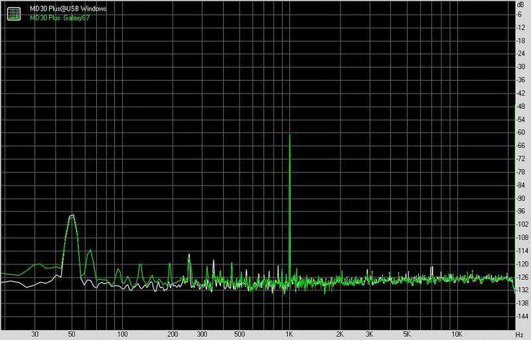Click the 100 frequency axis label
This screenshot has height=340, width=531.
[122, 335]
